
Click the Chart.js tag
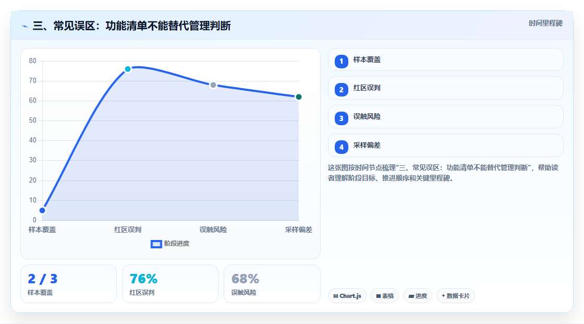(347, 296)
